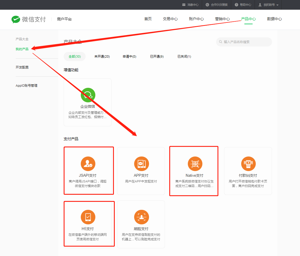The image size is (300, 256).
Task: Click the 刷脸支付 card description text
Action: point(141,237)
